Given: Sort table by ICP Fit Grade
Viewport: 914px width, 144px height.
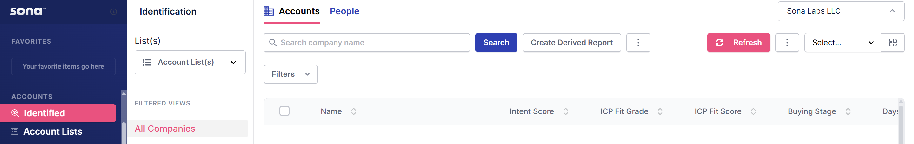Looking at the screenshot, I should 660,111.
